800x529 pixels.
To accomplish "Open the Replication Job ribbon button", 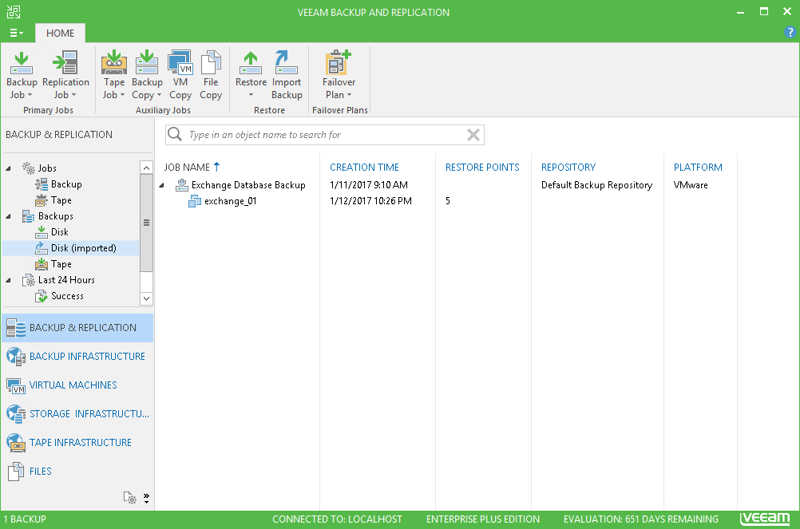I will 65,75.
